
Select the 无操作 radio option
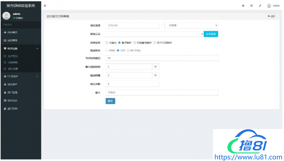[x=107, y=43]
